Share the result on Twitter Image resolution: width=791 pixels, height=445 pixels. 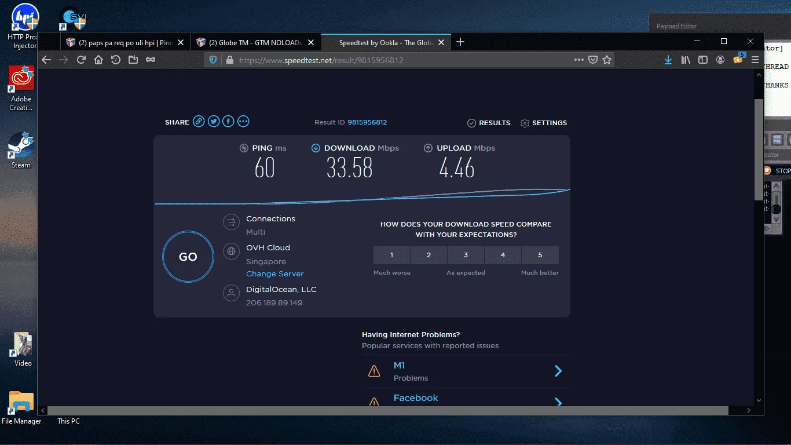point(214,122)
